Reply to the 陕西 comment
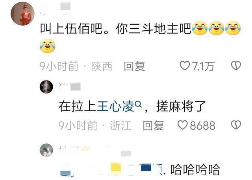Screen dimensions: 252x180 [x=134, y=66]
